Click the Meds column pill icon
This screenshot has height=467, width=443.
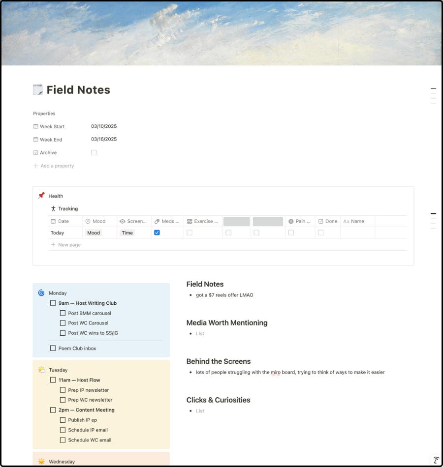(157, 221)
